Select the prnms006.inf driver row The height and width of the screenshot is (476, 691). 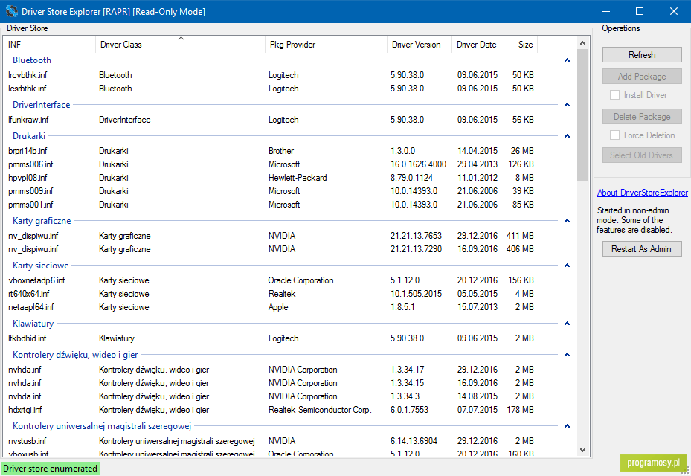(x=271, y=164)
